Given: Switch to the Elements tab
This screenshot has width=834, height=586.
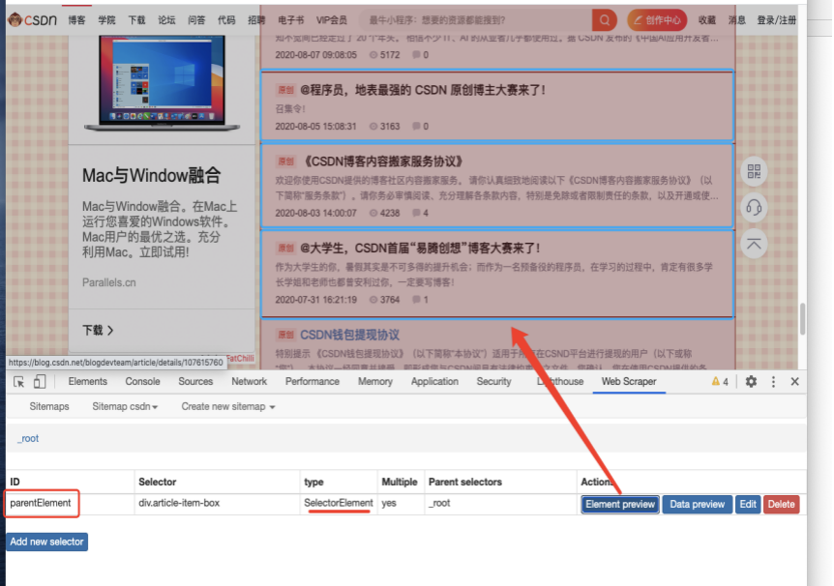Looking at the screenshot, I should coord(88,381).
